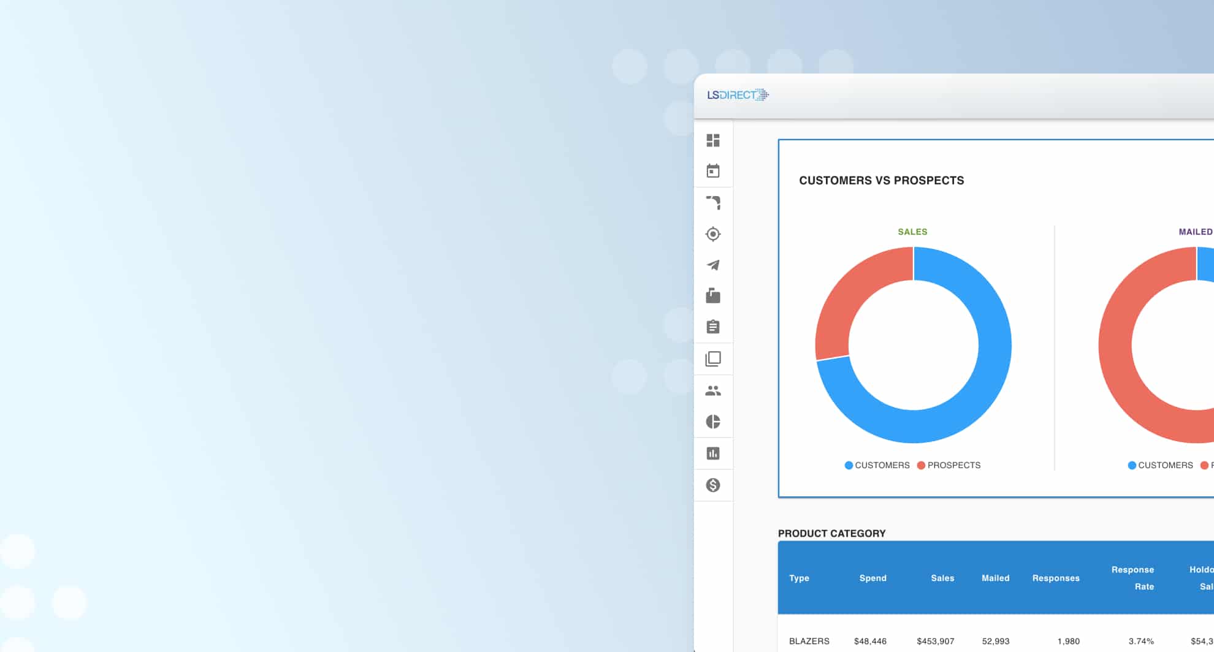
Task: Toggle CUSTOMERS legend under Sales chart
Action: pos(877,465)
